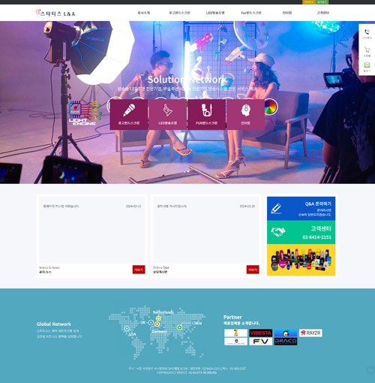Open the Fur windscreen navigation menu
This screenshot has height=383, width=375.
click(x=251, y=13)
